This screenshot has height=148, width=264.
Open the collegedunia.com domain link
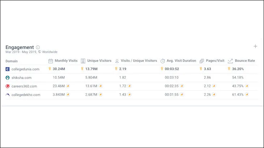pyautogui.click(x=25, y=69)
